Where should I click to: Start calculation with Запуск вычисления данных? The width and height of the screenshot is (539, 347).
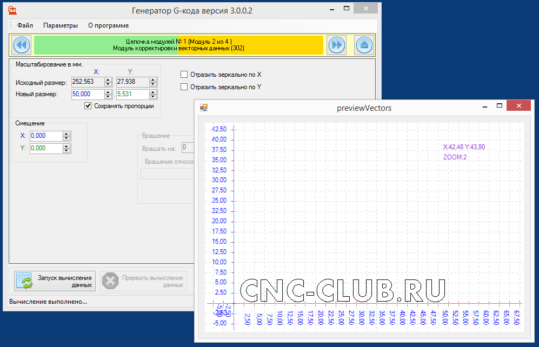point(55,281)
